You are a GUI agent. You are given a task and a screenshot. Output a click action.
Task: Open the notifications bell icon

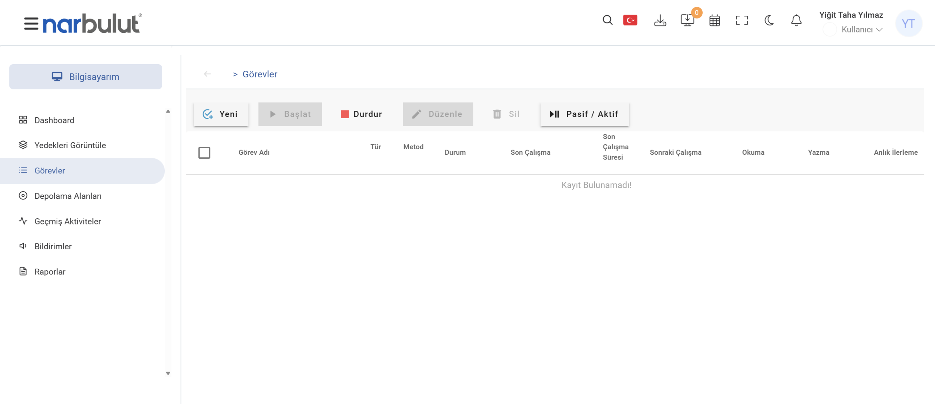[796, 20]
